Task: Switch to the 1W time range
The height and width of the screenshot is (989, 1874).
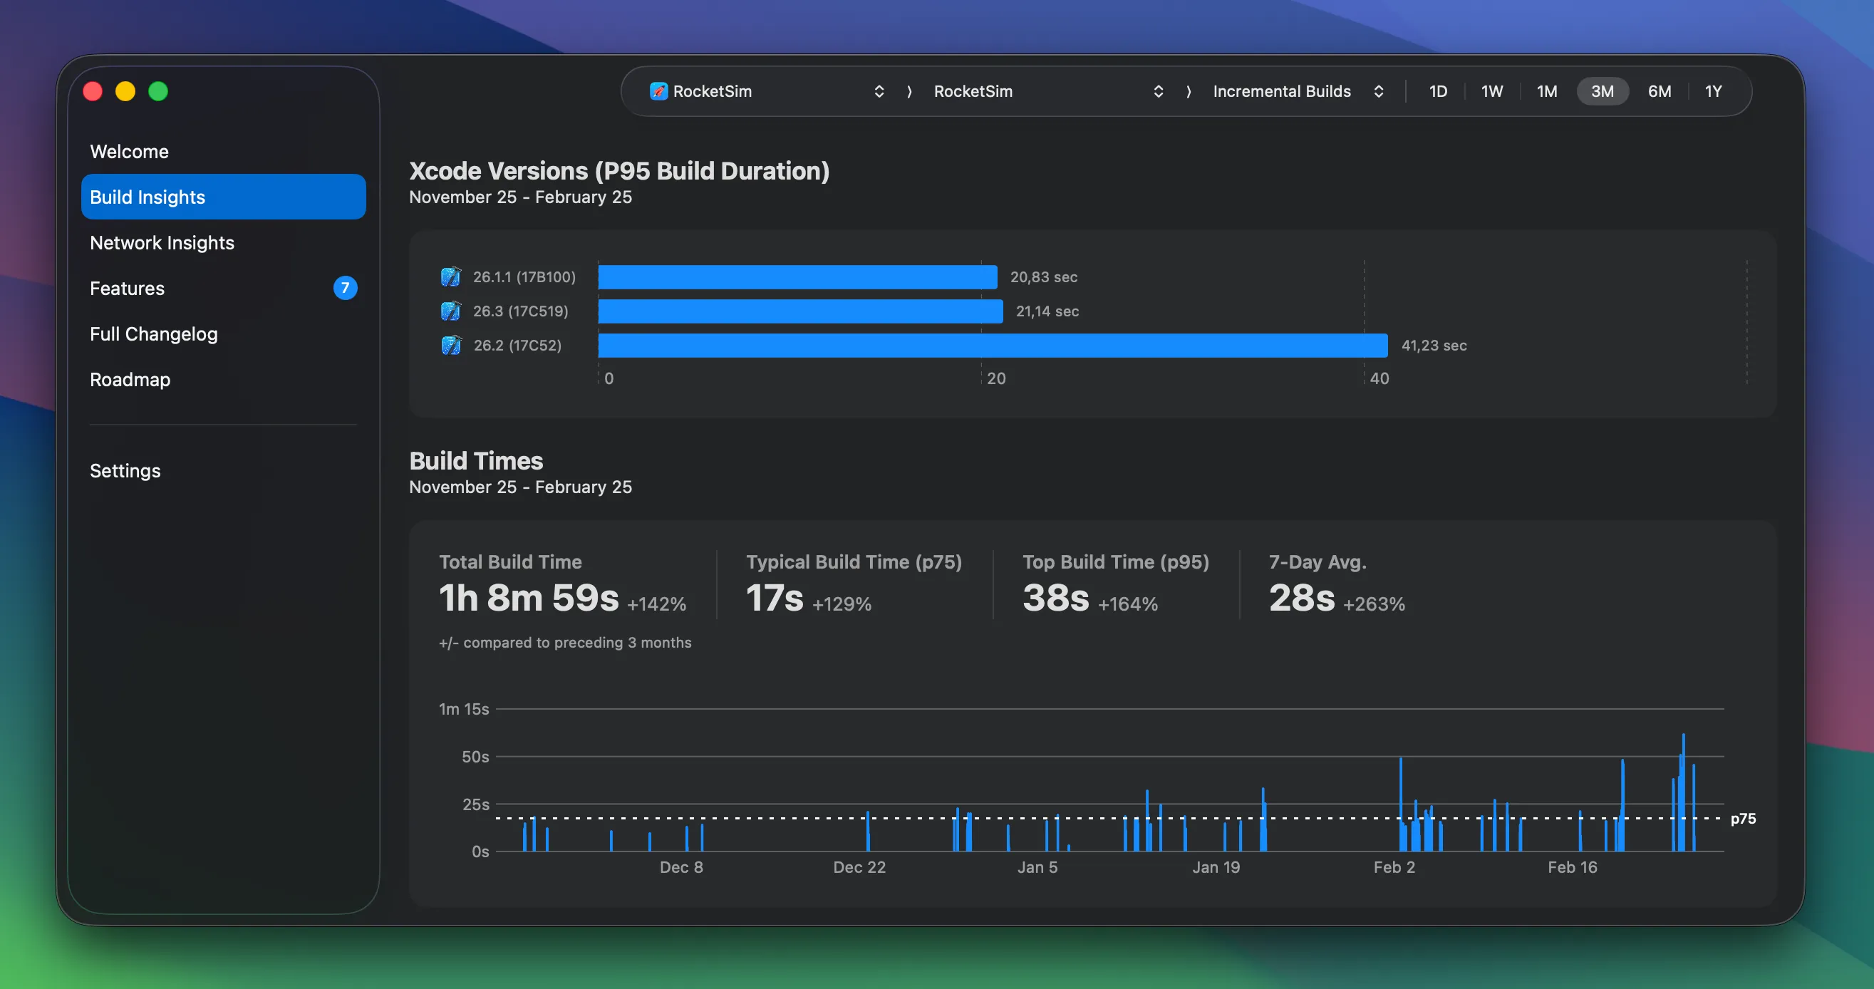Action: (1492, 91)
